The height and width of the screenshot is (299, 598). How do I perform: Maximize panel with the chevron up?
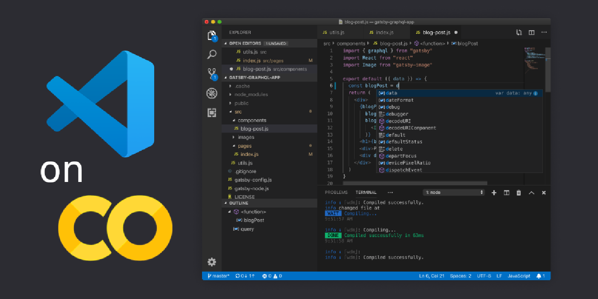(531, 193)
